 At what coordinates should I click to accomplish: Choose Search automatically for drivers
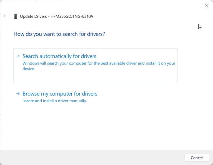pyautogui.click(x=95, y=66)
